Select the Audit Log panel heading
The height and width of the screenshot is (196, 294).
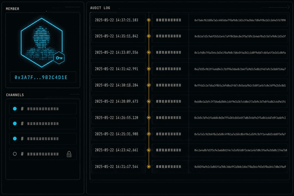point(100,8)
